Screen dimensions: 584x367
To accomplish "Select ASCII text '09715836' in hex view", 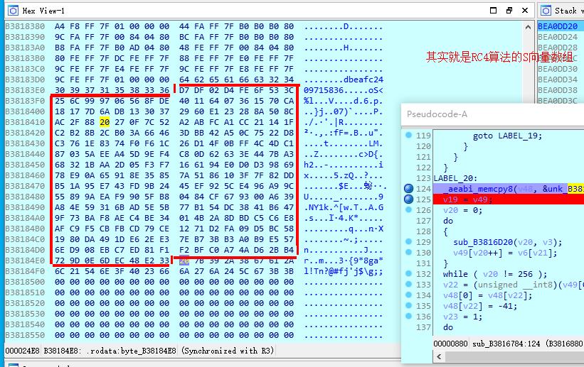I will (x=323, y=90).
